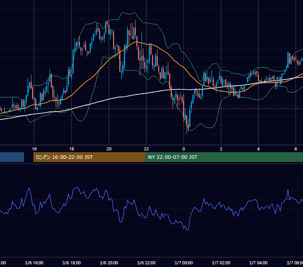The height and width of the screenshot is (267, 303).
Task: Click the 3/7 04:00 date label
Action: (258, 263)
